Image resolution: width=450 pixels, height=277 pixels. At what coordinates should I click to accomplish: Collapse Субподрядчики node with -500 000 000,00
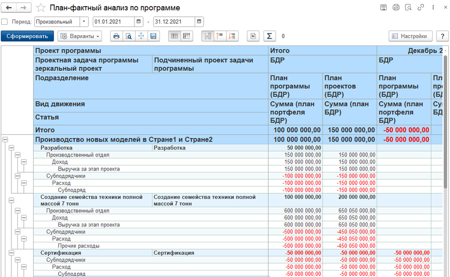click(17, 232)
